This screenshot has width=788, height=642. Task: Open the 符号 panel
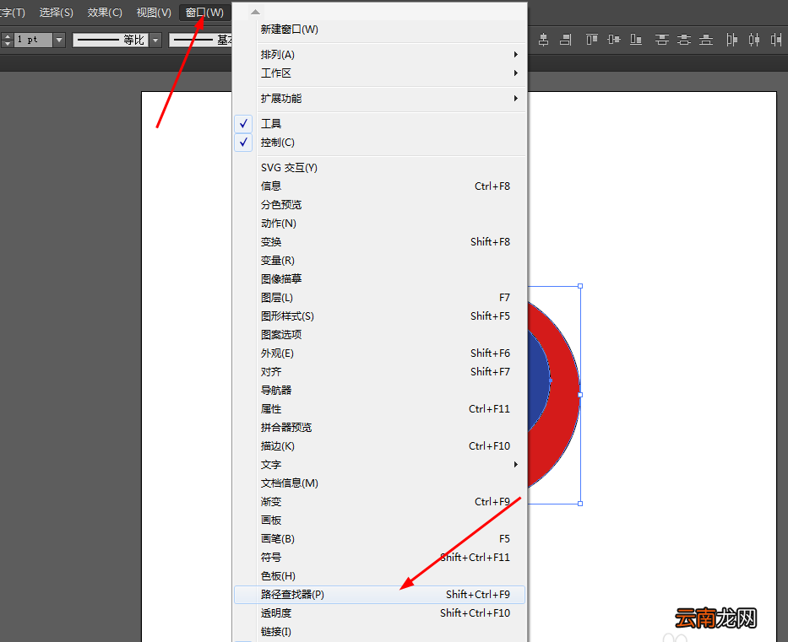point(379,557)
